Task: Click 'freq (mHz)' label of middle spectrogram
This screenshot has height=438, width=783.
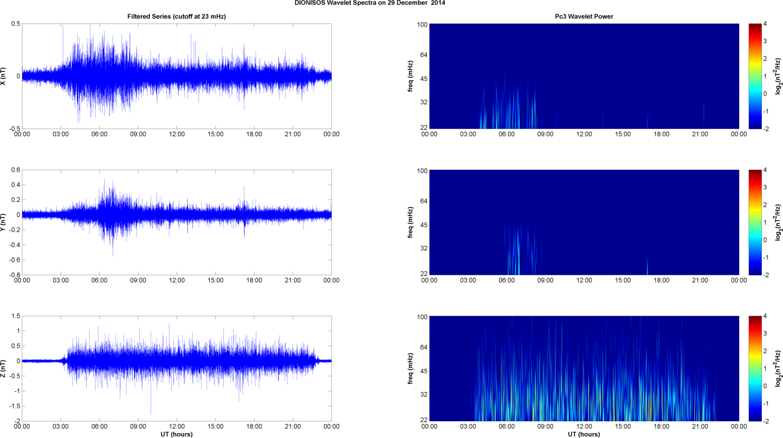Action: 410,222
